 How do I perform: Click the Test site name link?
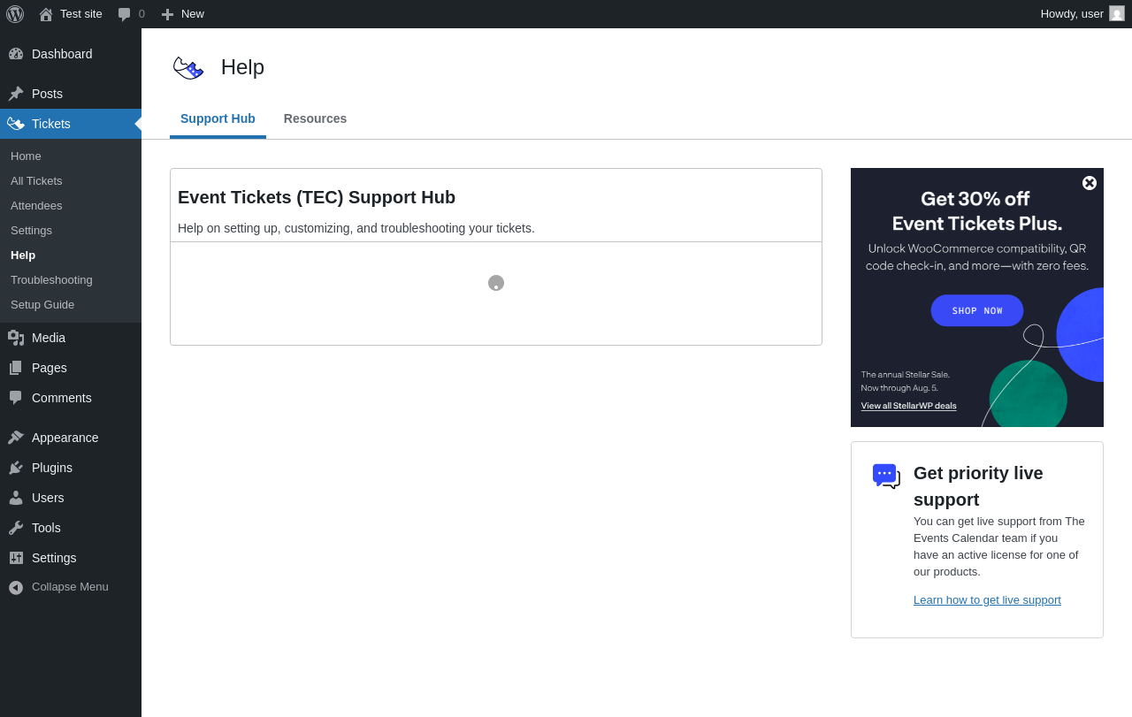81,14
